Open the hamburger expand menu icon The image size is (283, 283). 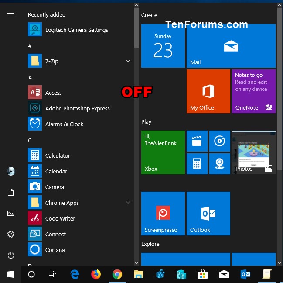(x=11, y=15)
